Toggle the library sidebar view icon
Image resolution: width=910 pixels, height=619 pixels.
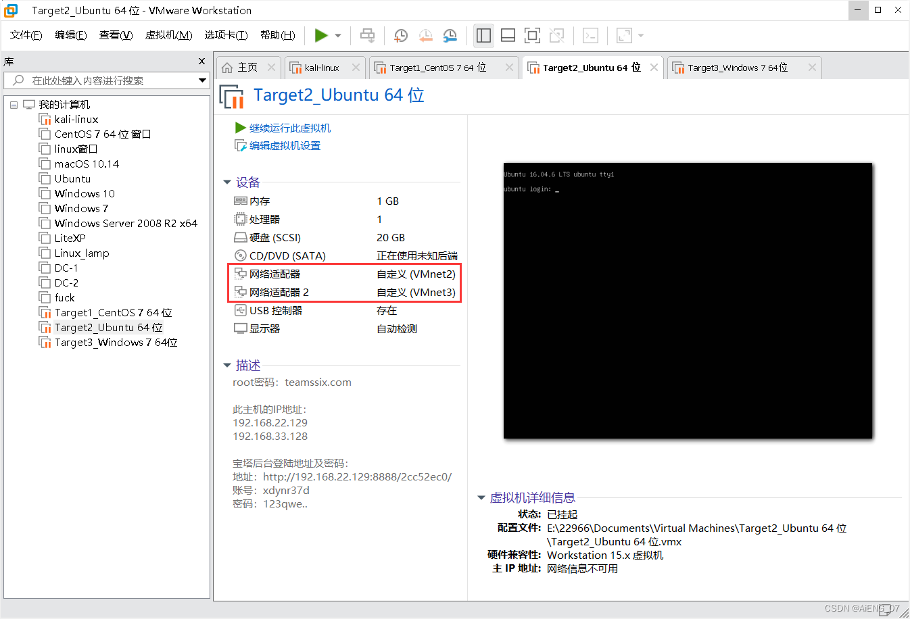pos(483,35)
